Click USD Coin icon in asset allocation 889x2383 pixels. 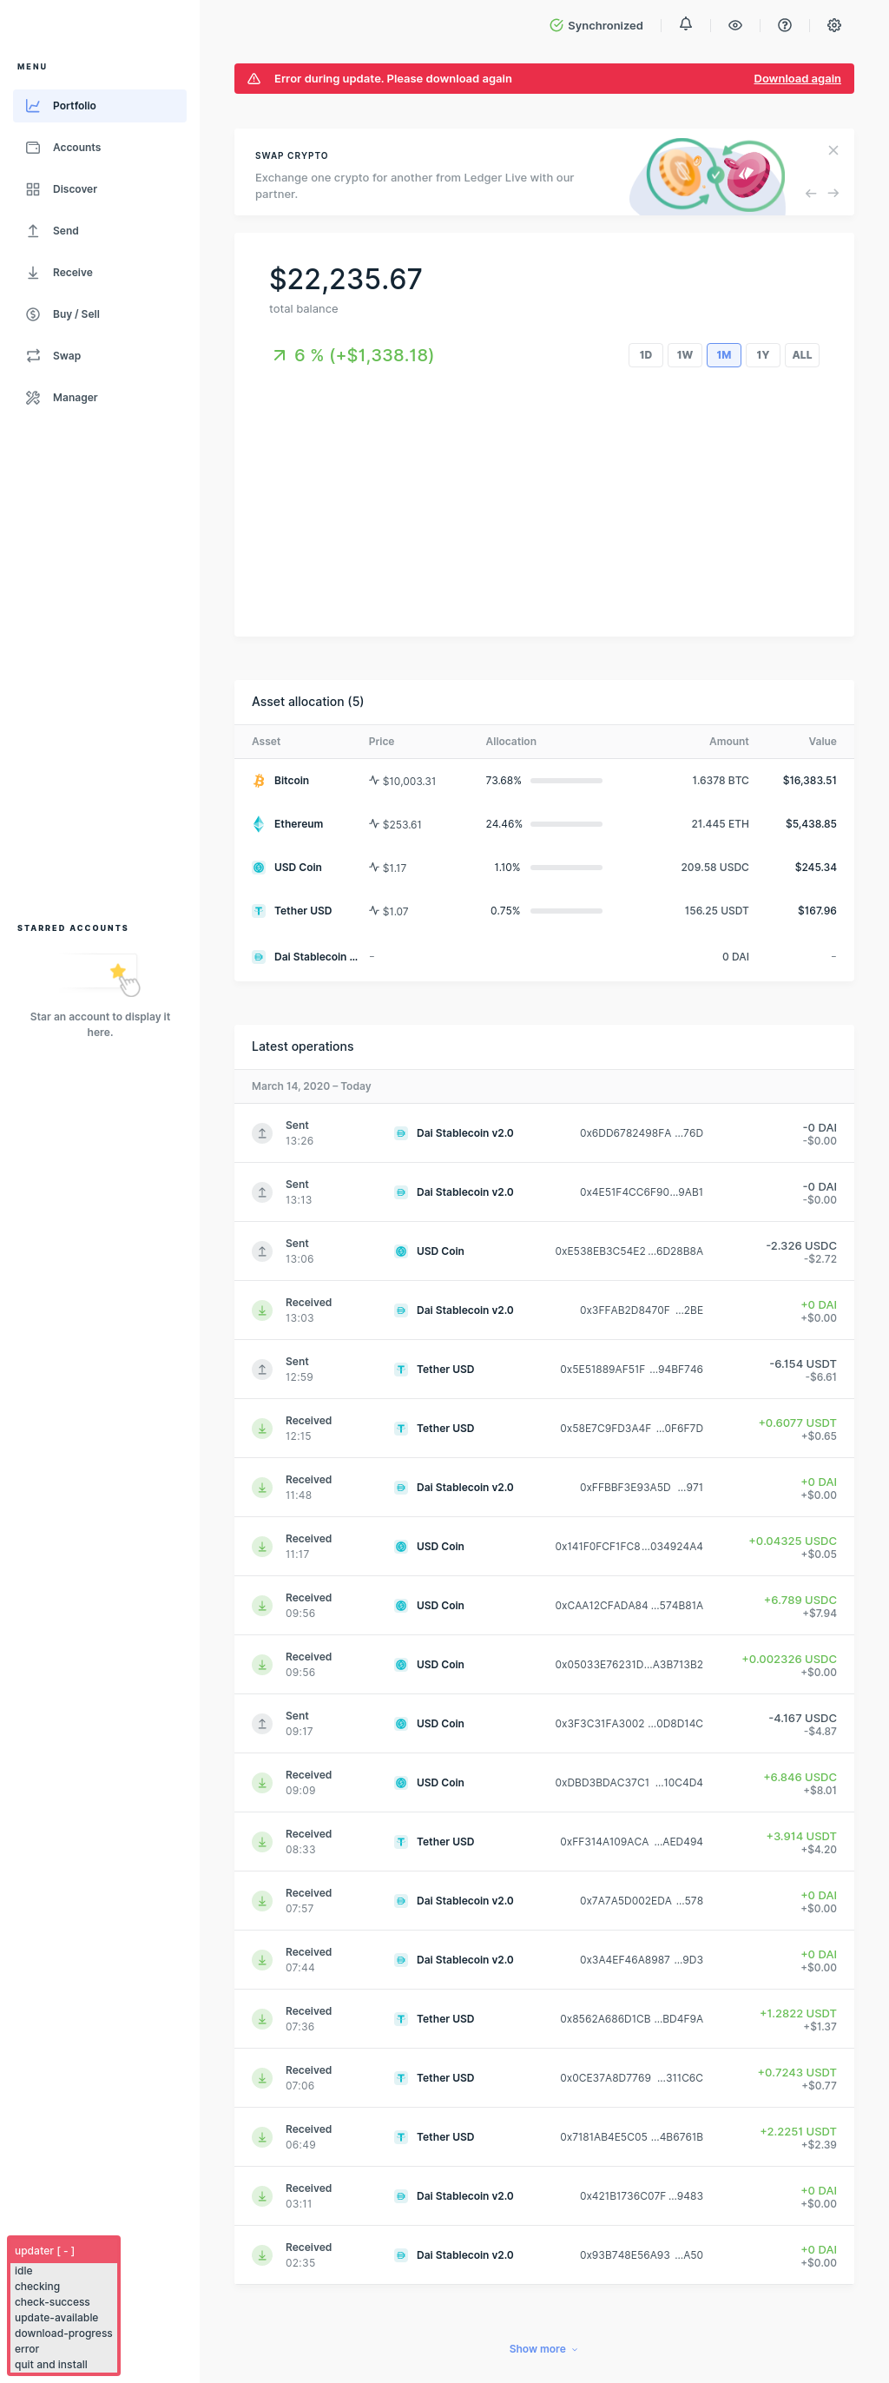pos(259,868)
